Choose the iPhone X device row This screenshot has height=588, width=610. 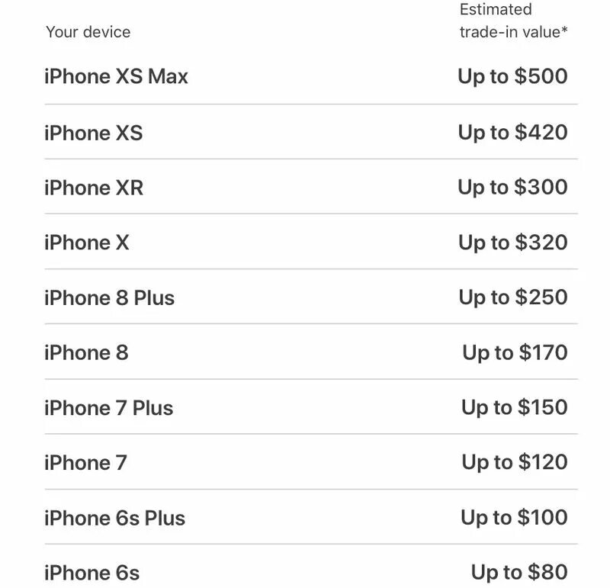[x=87, y=243]
